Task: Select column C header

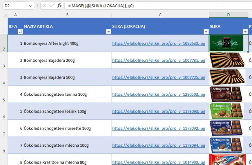Action: 160,14
